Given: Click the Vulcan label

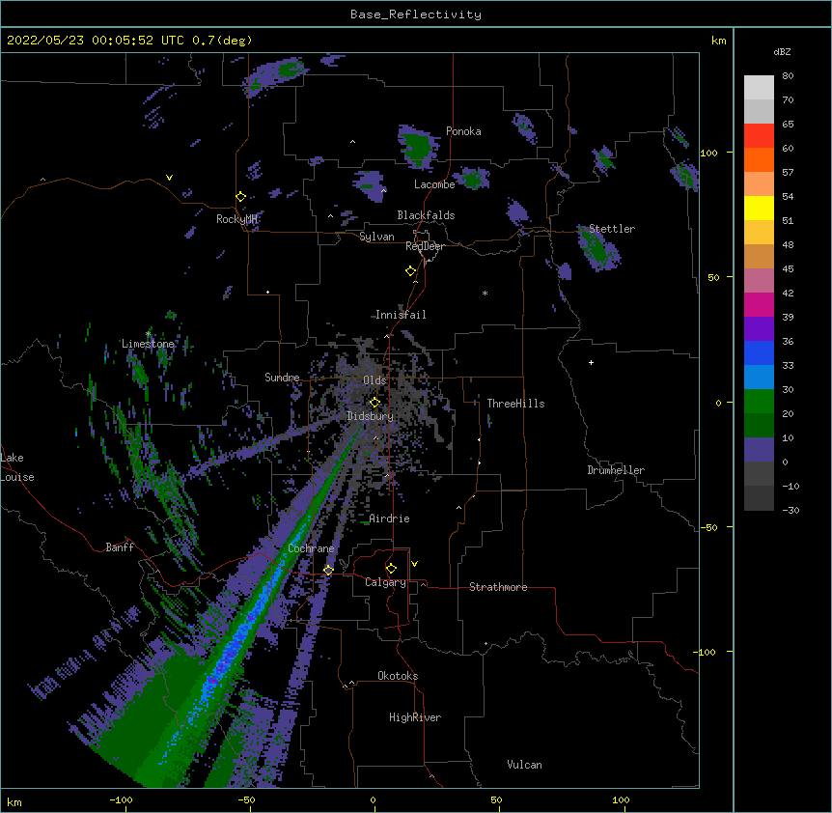Looking at the screenshot, I should point(524,765).
